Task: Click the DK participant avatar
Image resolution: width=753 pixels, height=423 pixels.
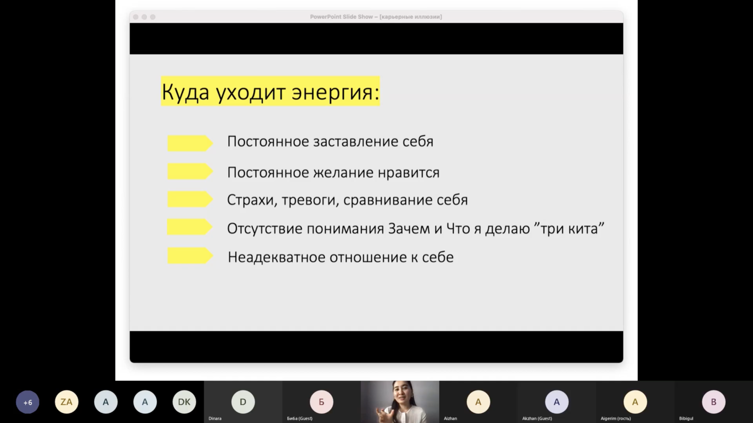Action: [184, 402]
